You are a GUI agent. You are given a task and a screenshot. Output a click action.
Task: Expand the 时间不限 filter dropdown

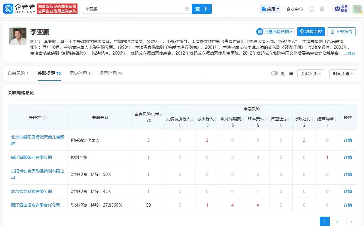coord(343,74)
